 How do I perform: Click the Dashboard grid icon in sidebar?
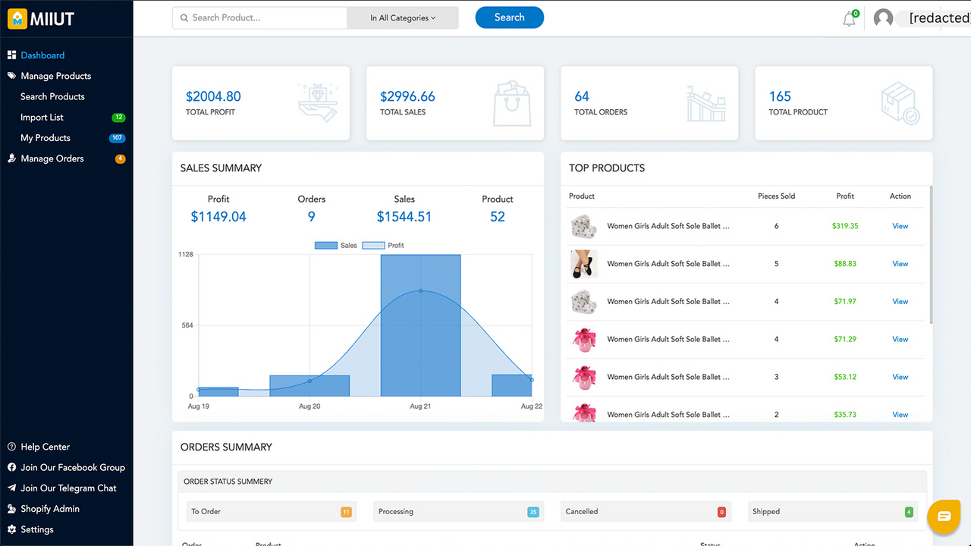pyautogui.click(x=11, y=55)
